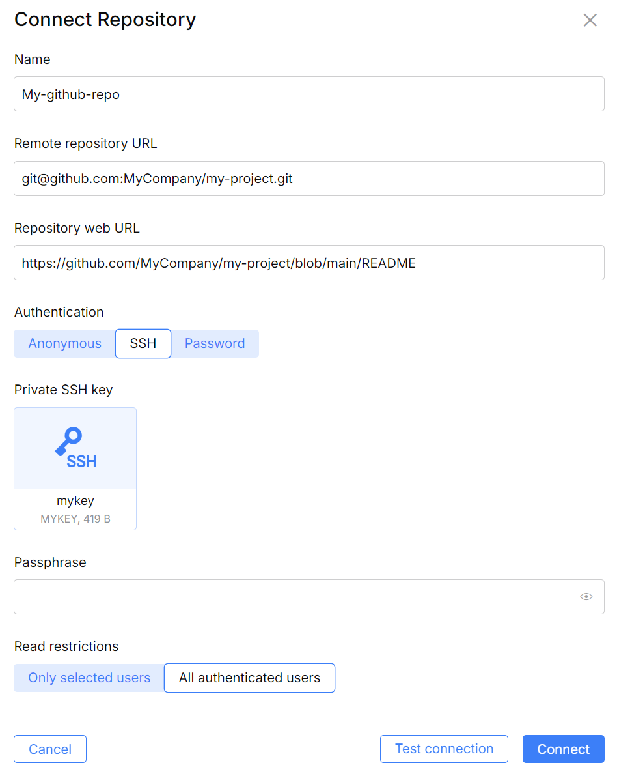Choose Anonymous authentication
The height and width of the screenshot is (776, 617).
coord(64,343)
